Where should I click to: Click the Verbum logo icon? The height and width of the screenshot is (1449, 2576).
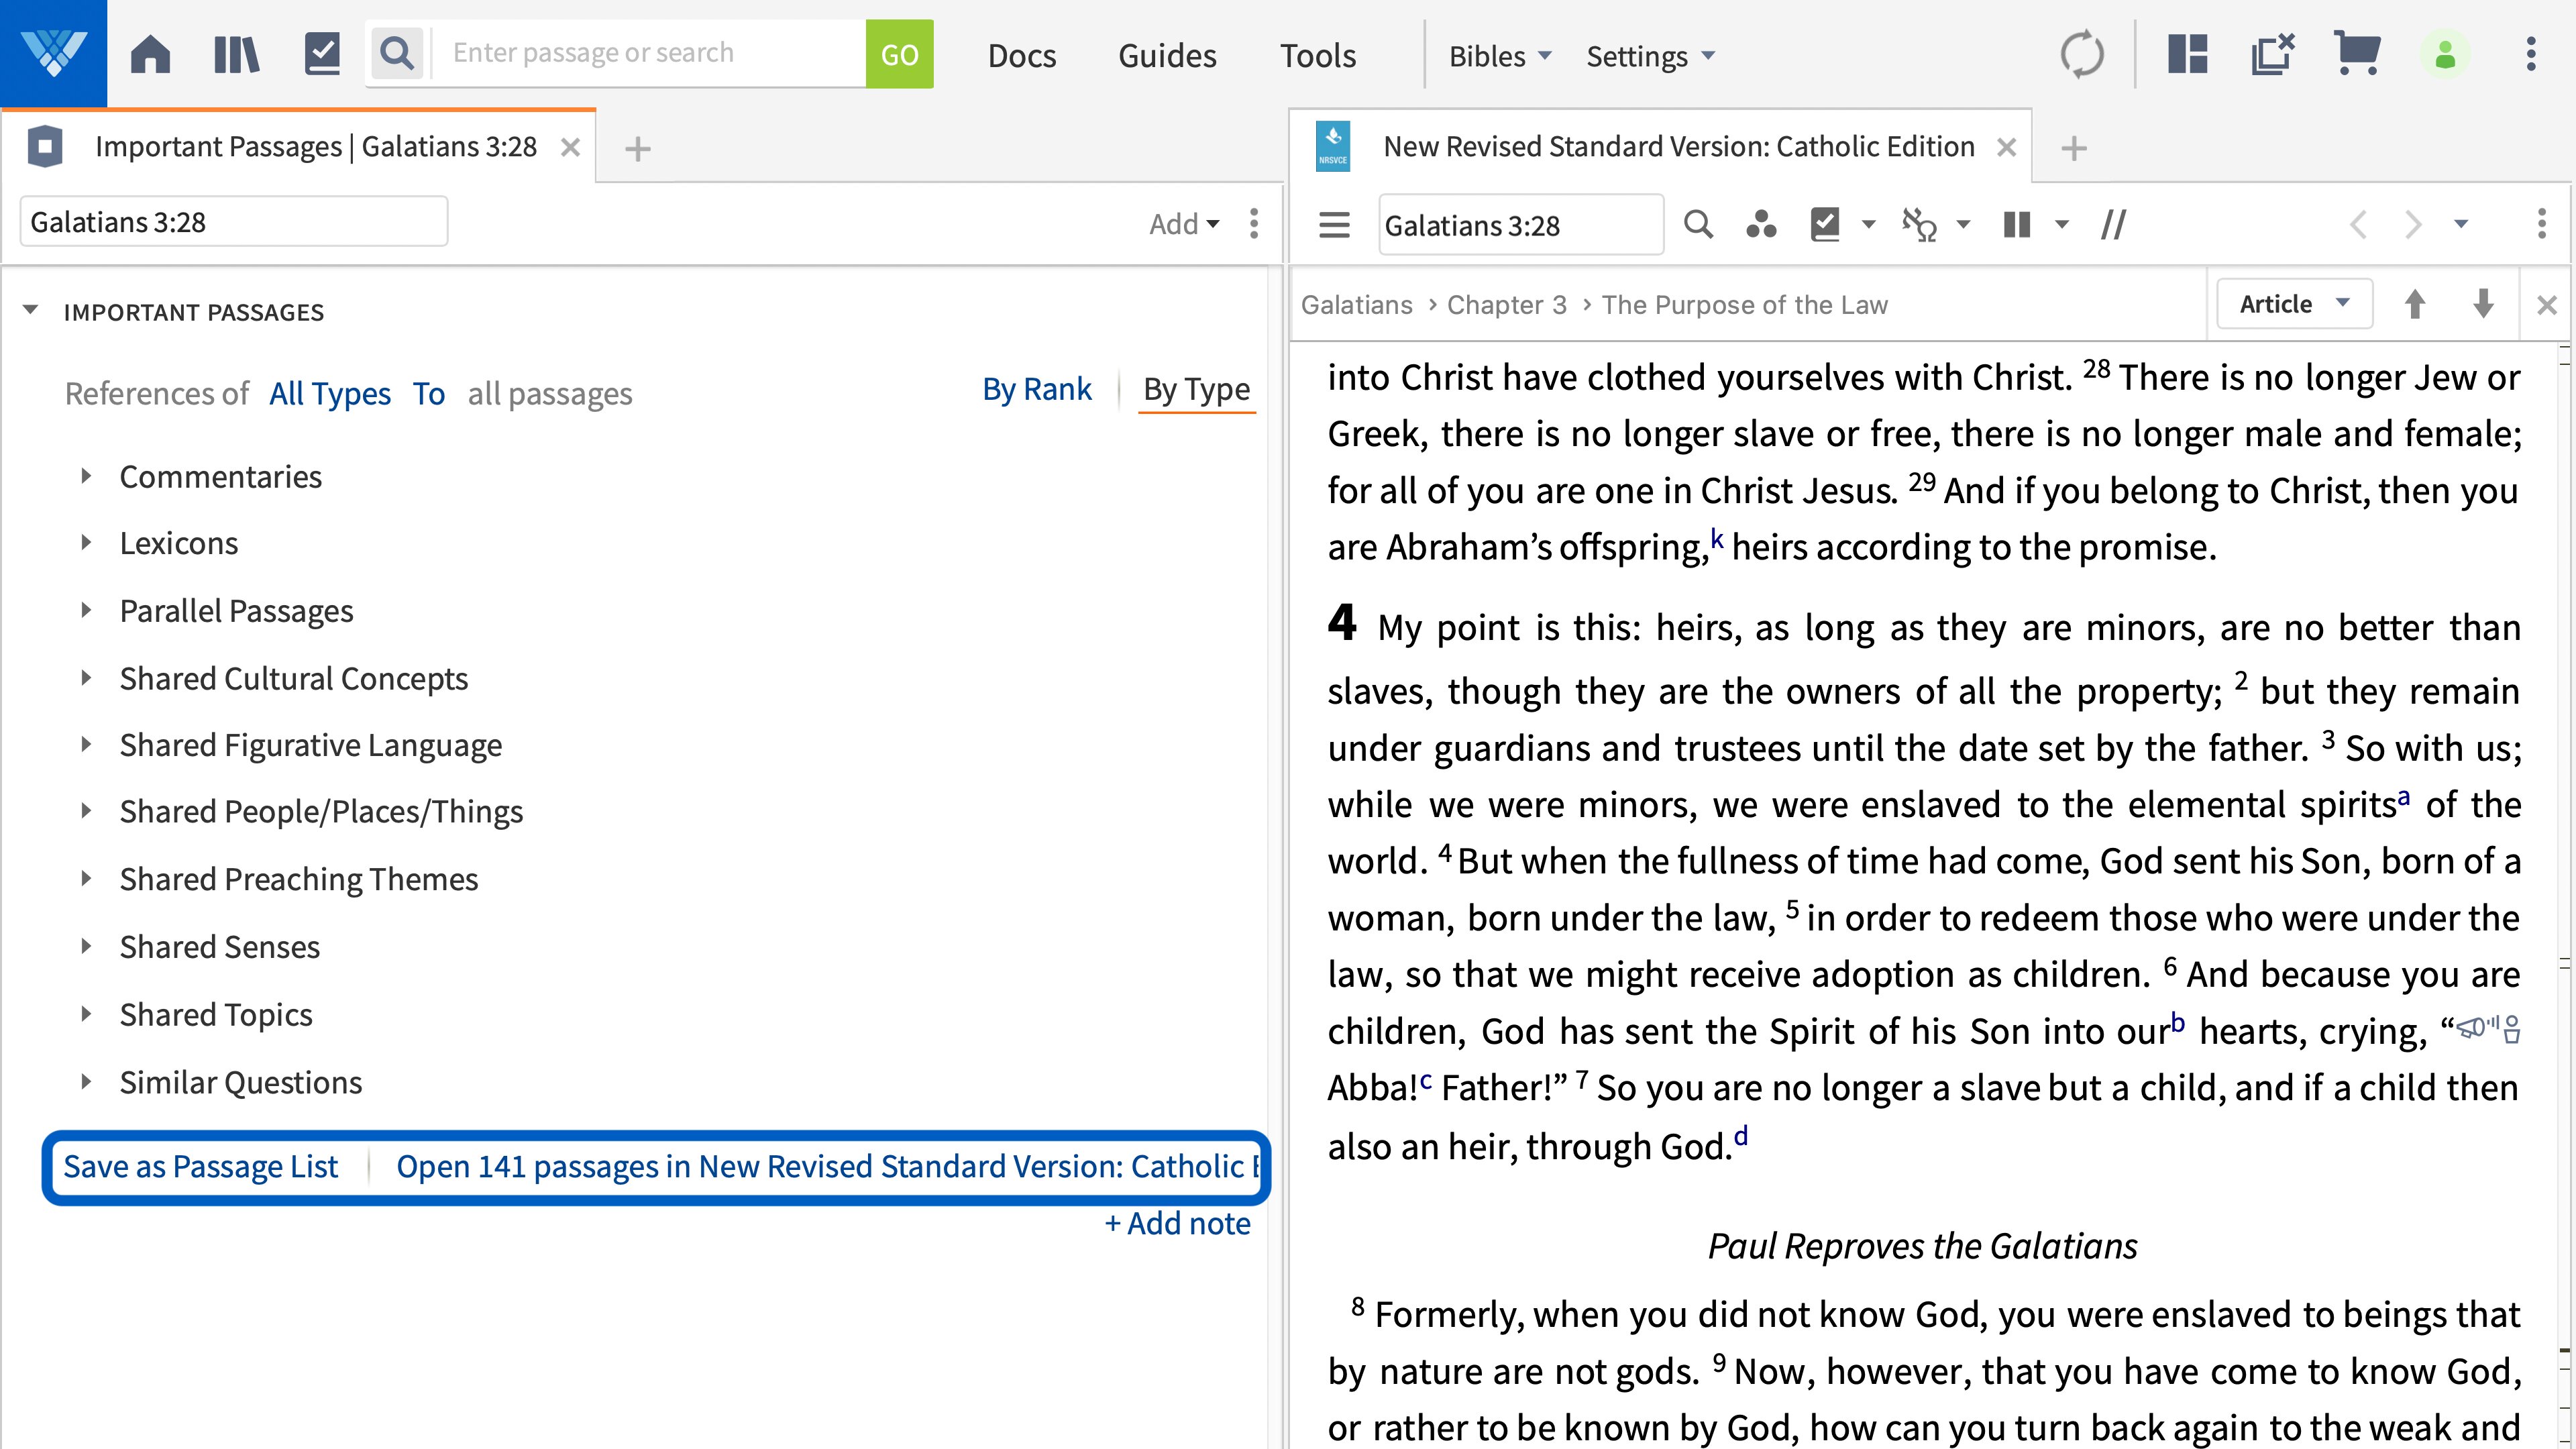[53, 53]
